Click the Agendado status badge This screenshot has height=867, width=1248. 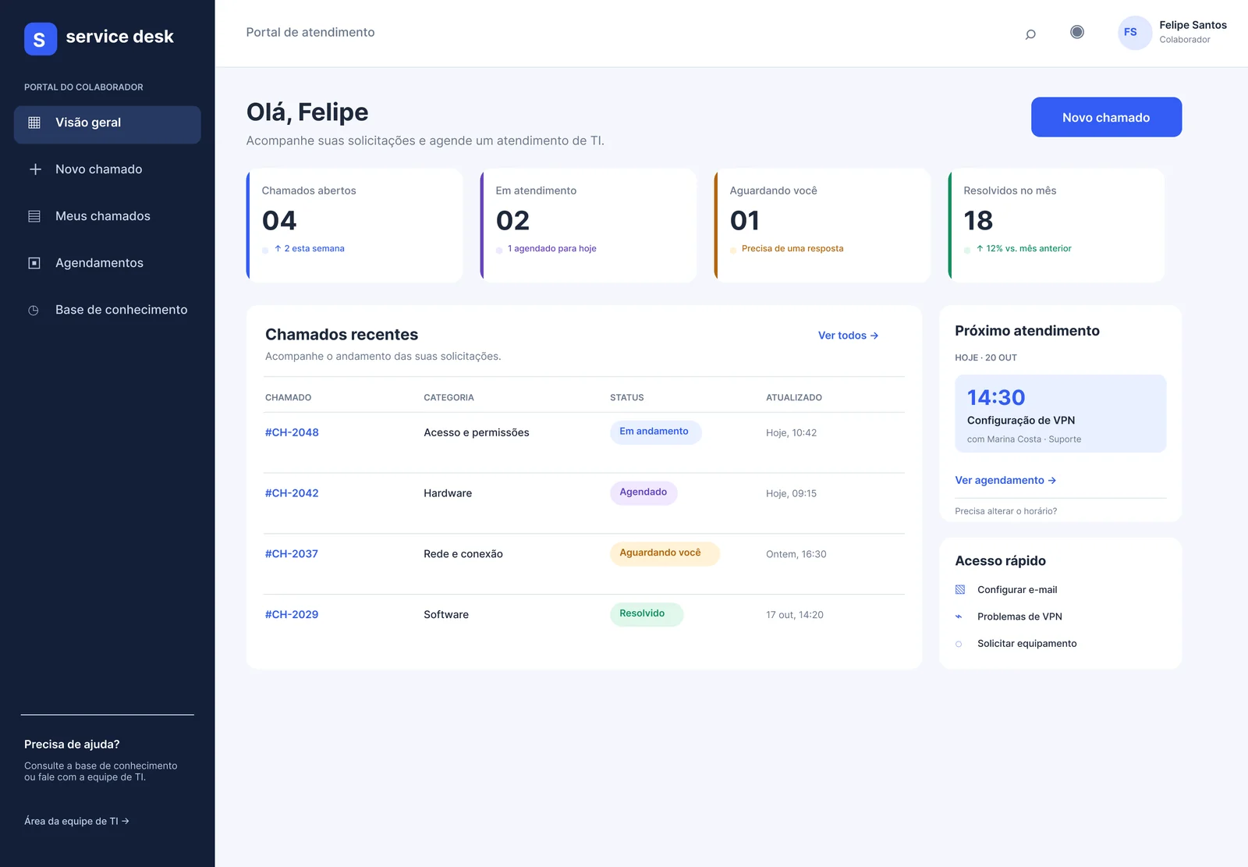pos(643,493)
